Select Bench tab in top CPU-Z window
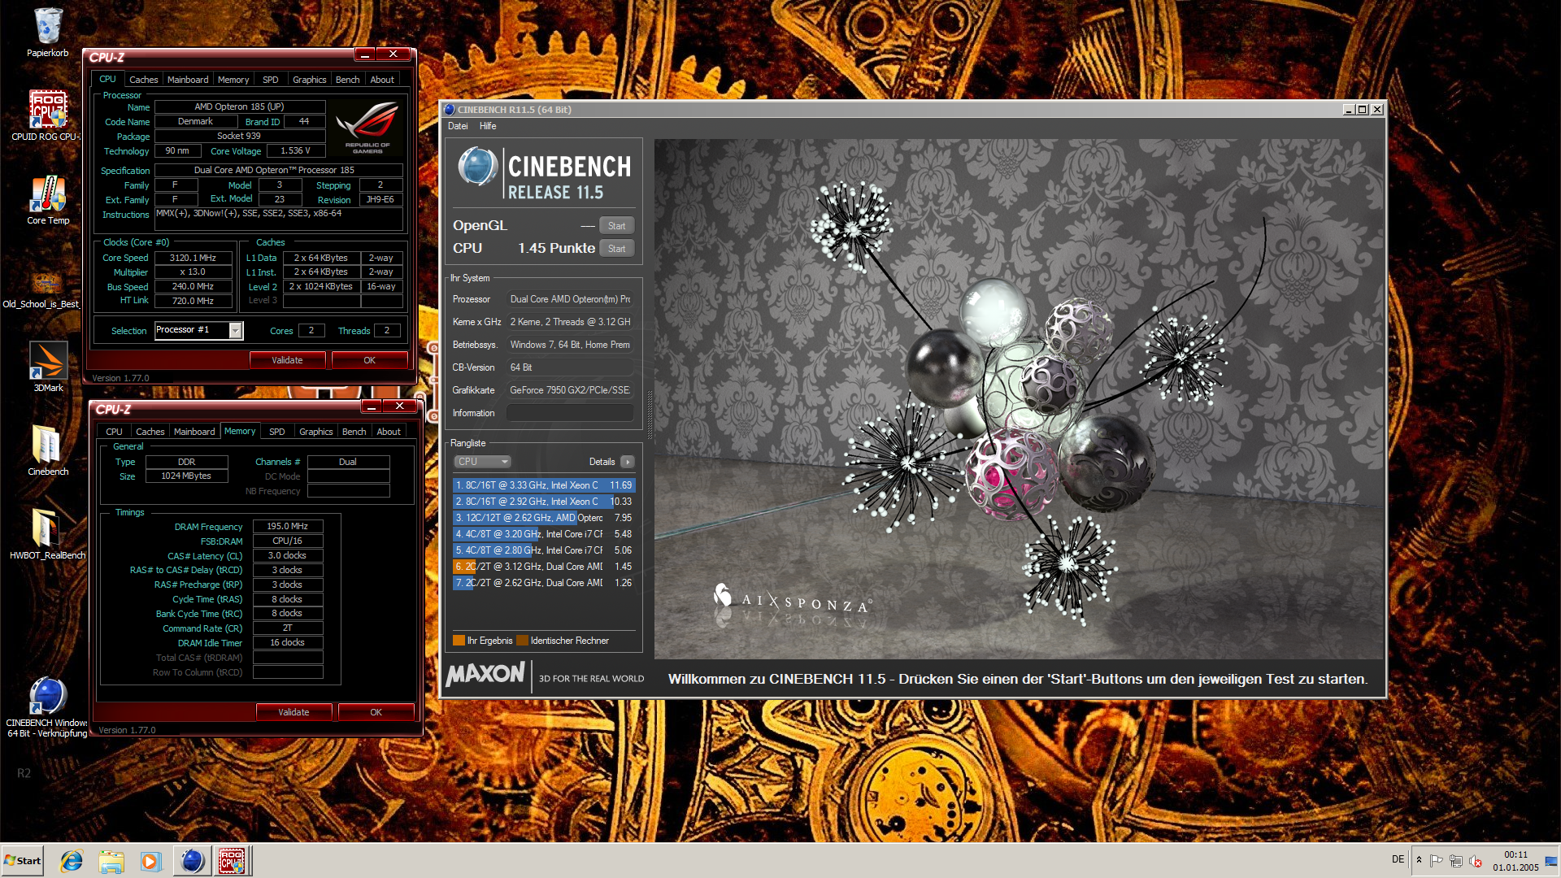The width and height of the screenshot is (1561, 878). tap(348, 80)
